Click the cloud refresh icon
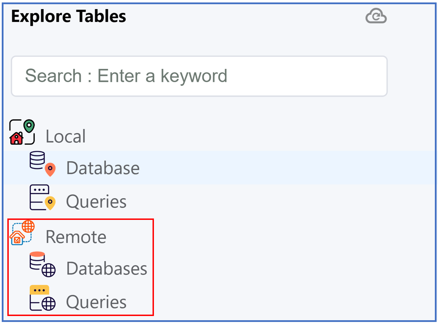This screenshot has height=323, width=438. click(x=376, y=16)
